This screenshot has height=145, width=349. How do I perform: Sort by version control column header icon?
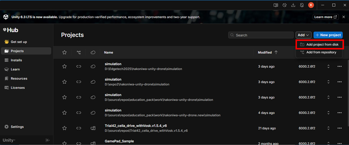tap(78, 52)
